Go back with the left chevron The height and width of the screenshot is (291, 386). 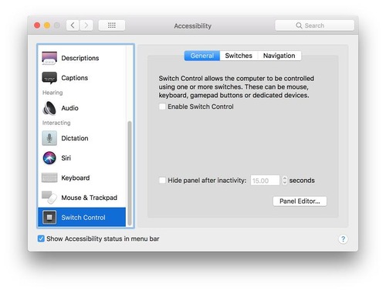coord(73,25)
